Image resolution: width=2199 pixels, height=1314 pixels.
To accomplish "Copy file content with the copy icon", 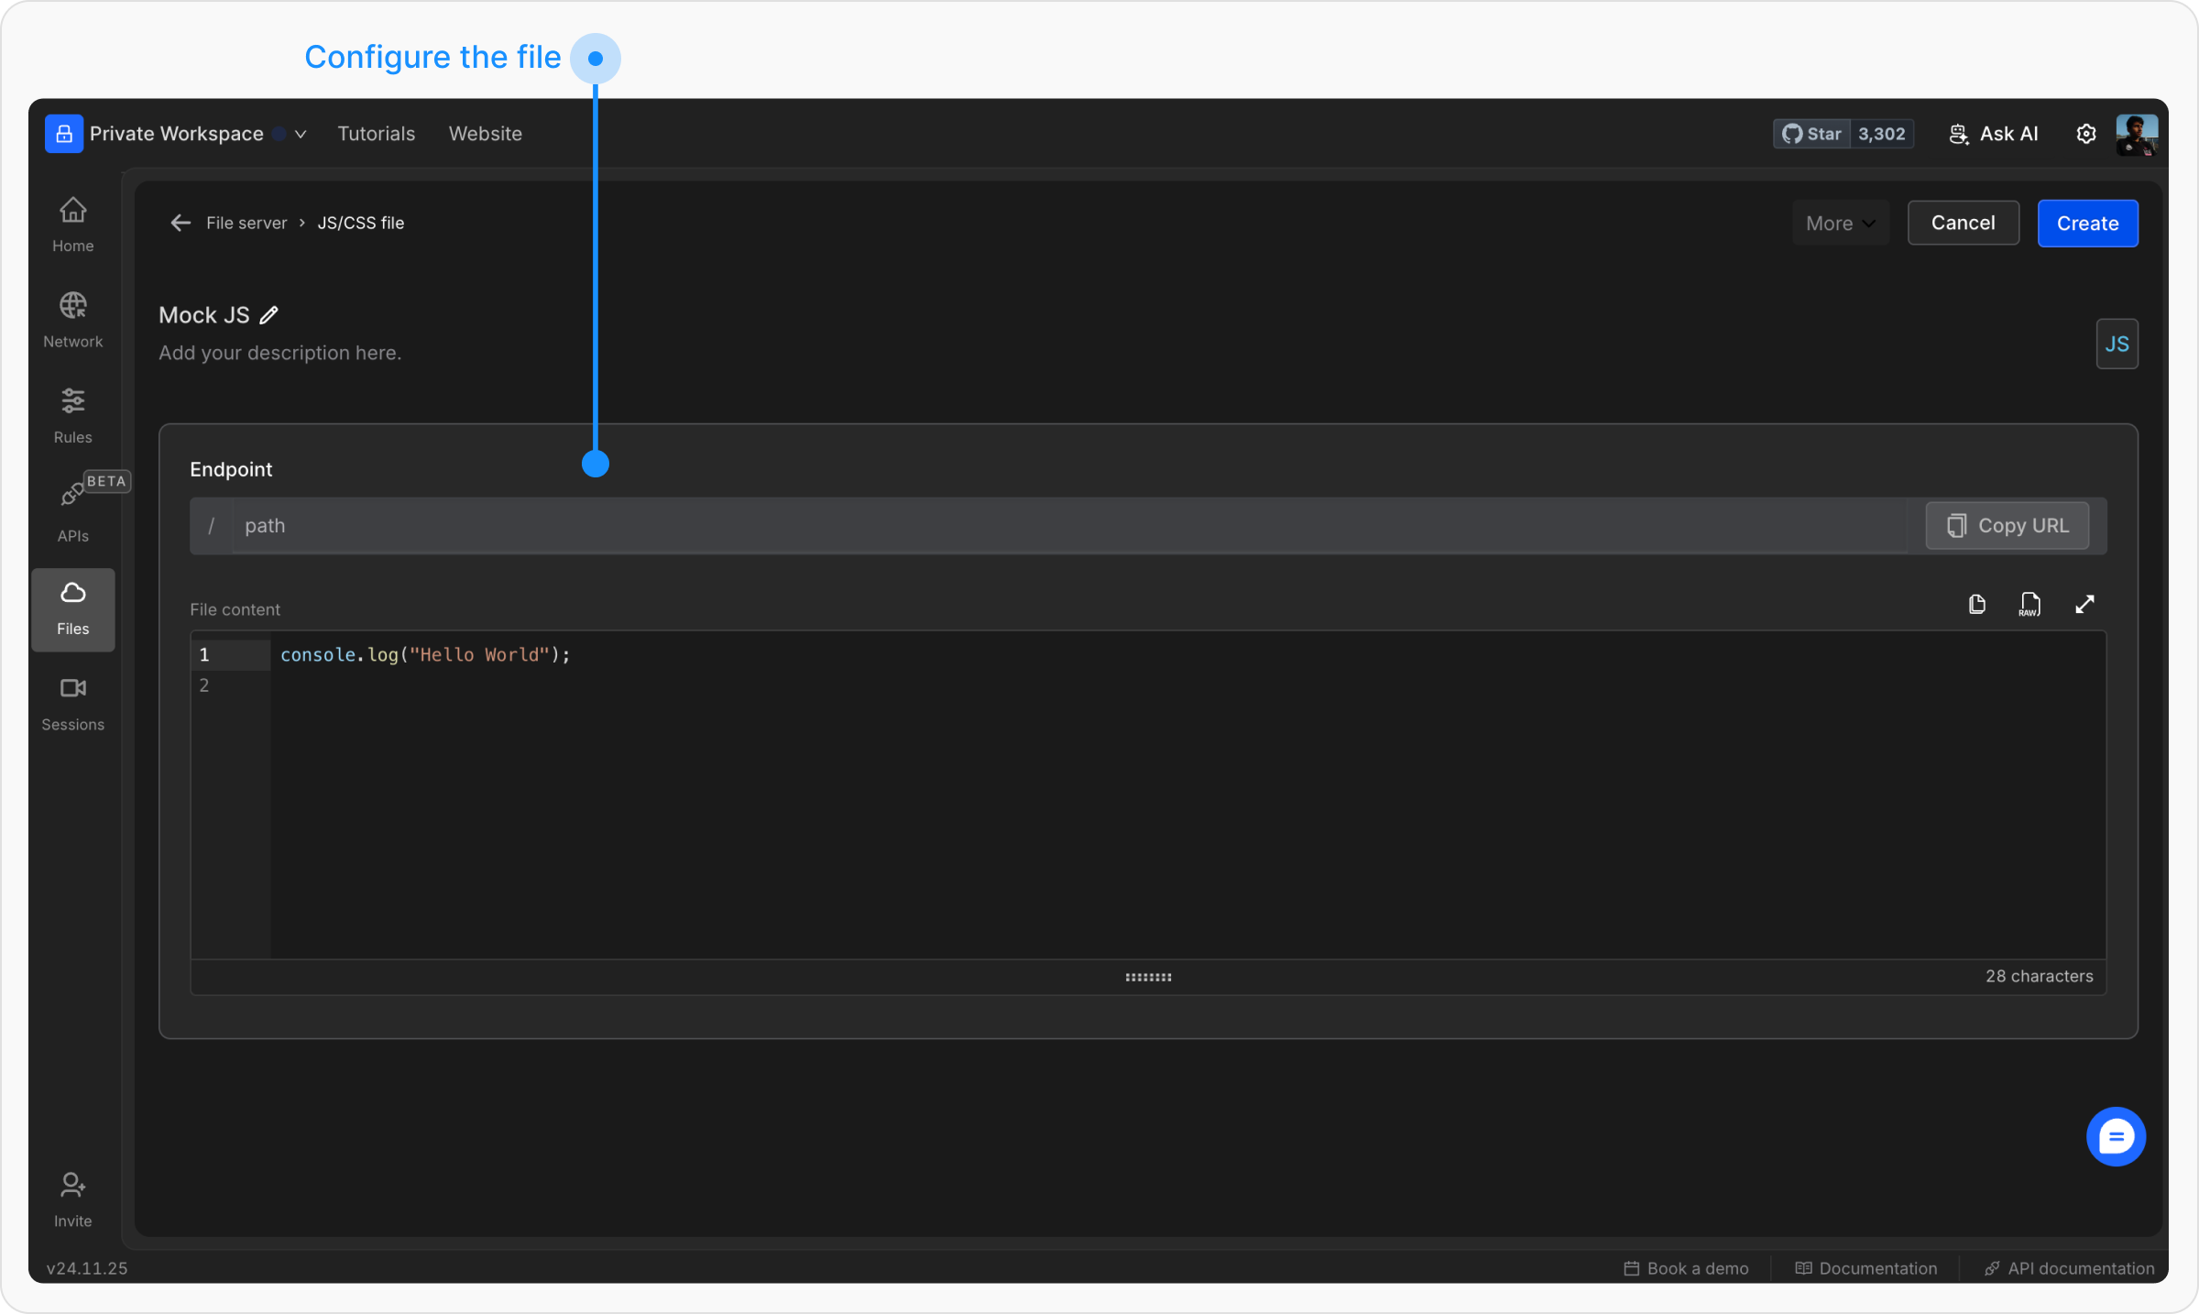I will click(1976, 605).
